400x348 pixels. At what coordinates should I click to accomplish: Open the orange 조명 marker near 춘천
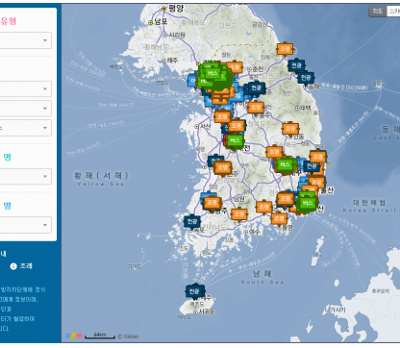click(235, 67)
